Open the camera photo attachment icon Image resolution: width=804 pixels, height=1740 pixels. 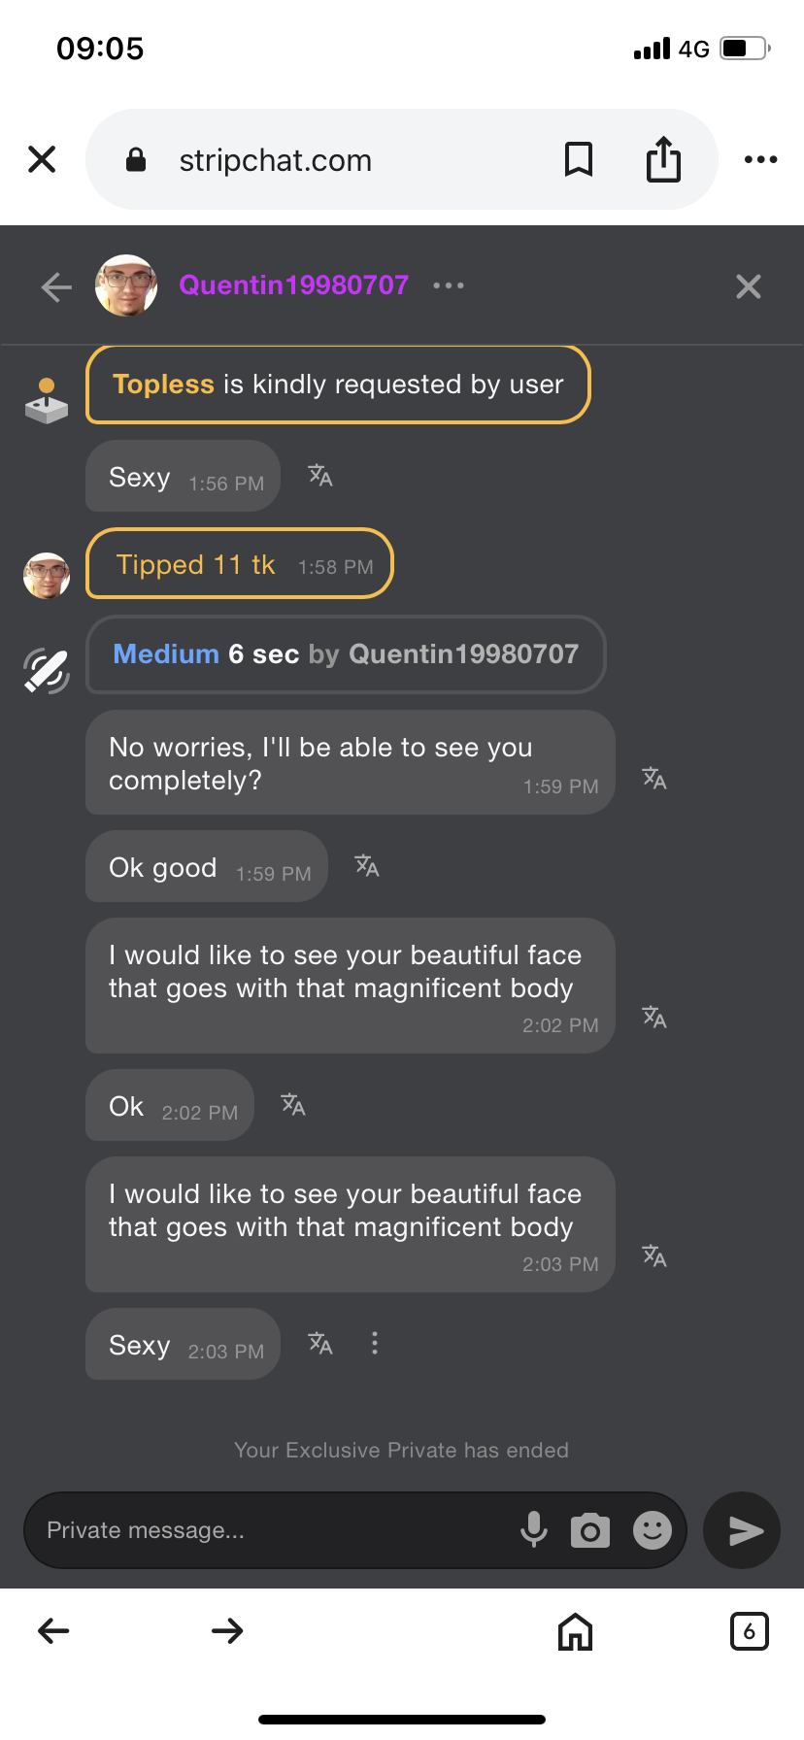click(590, 1530)
